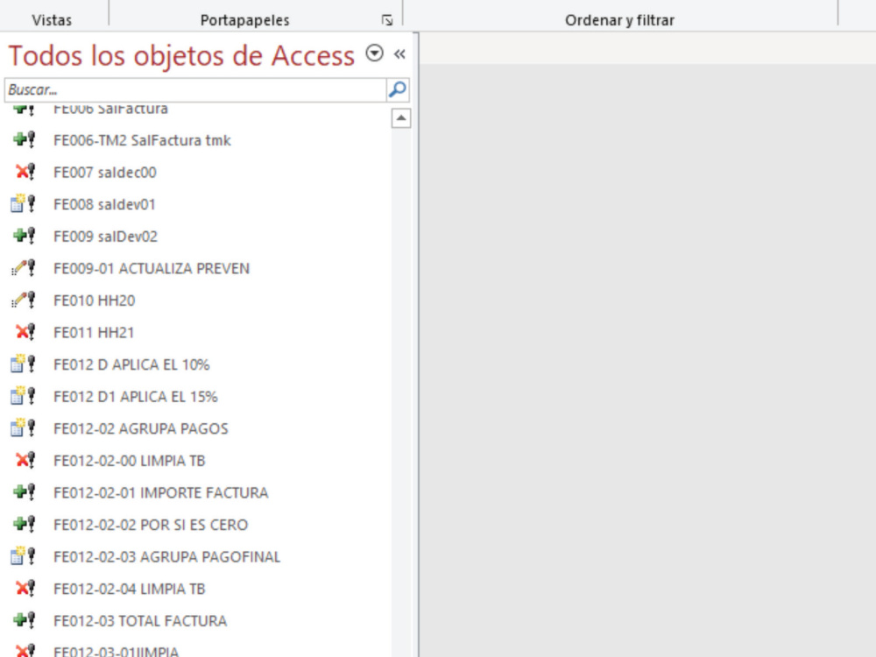
Task: Click make-table query icon beside FE008 saldev01
Action: point(24,204)
